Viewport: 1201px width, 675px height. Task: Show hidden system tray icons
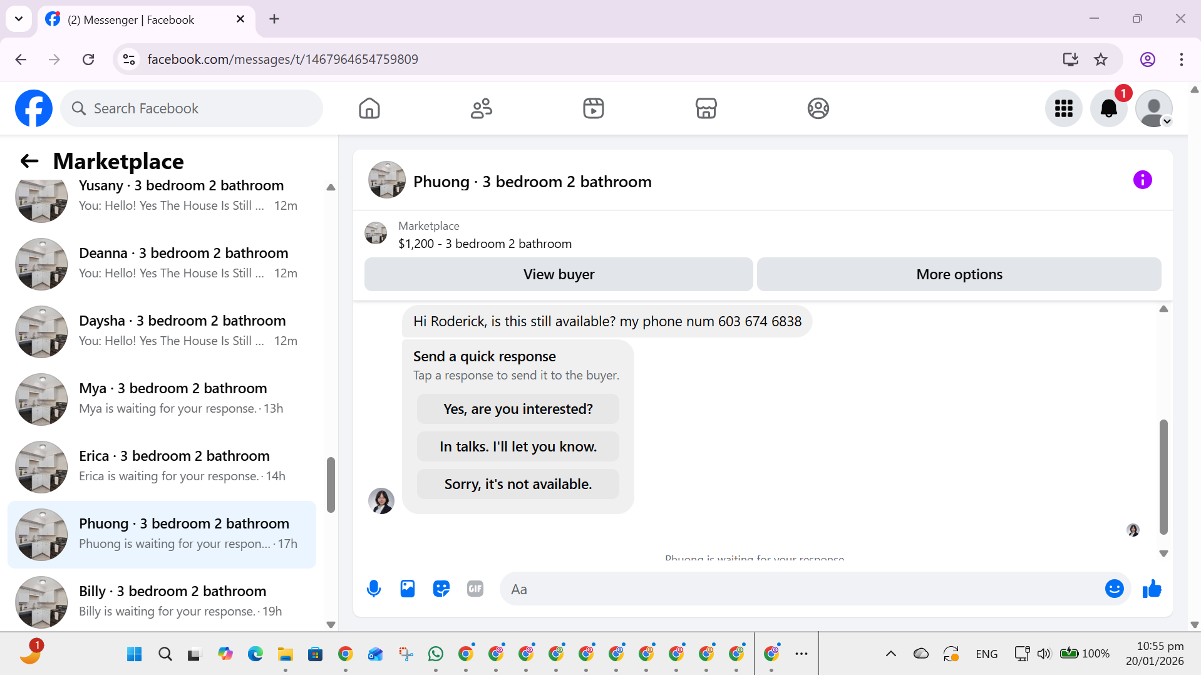[x=890, y=654]
